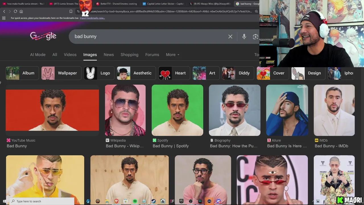
Task: Switch to Shopping results
Action: pyautogui.click(x=129, y=55)
